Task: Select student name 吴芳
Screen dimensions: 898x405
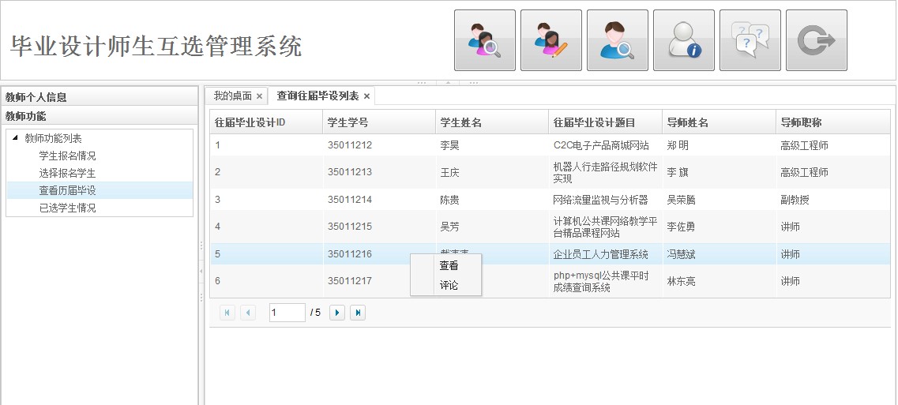Action: [449, 227]
